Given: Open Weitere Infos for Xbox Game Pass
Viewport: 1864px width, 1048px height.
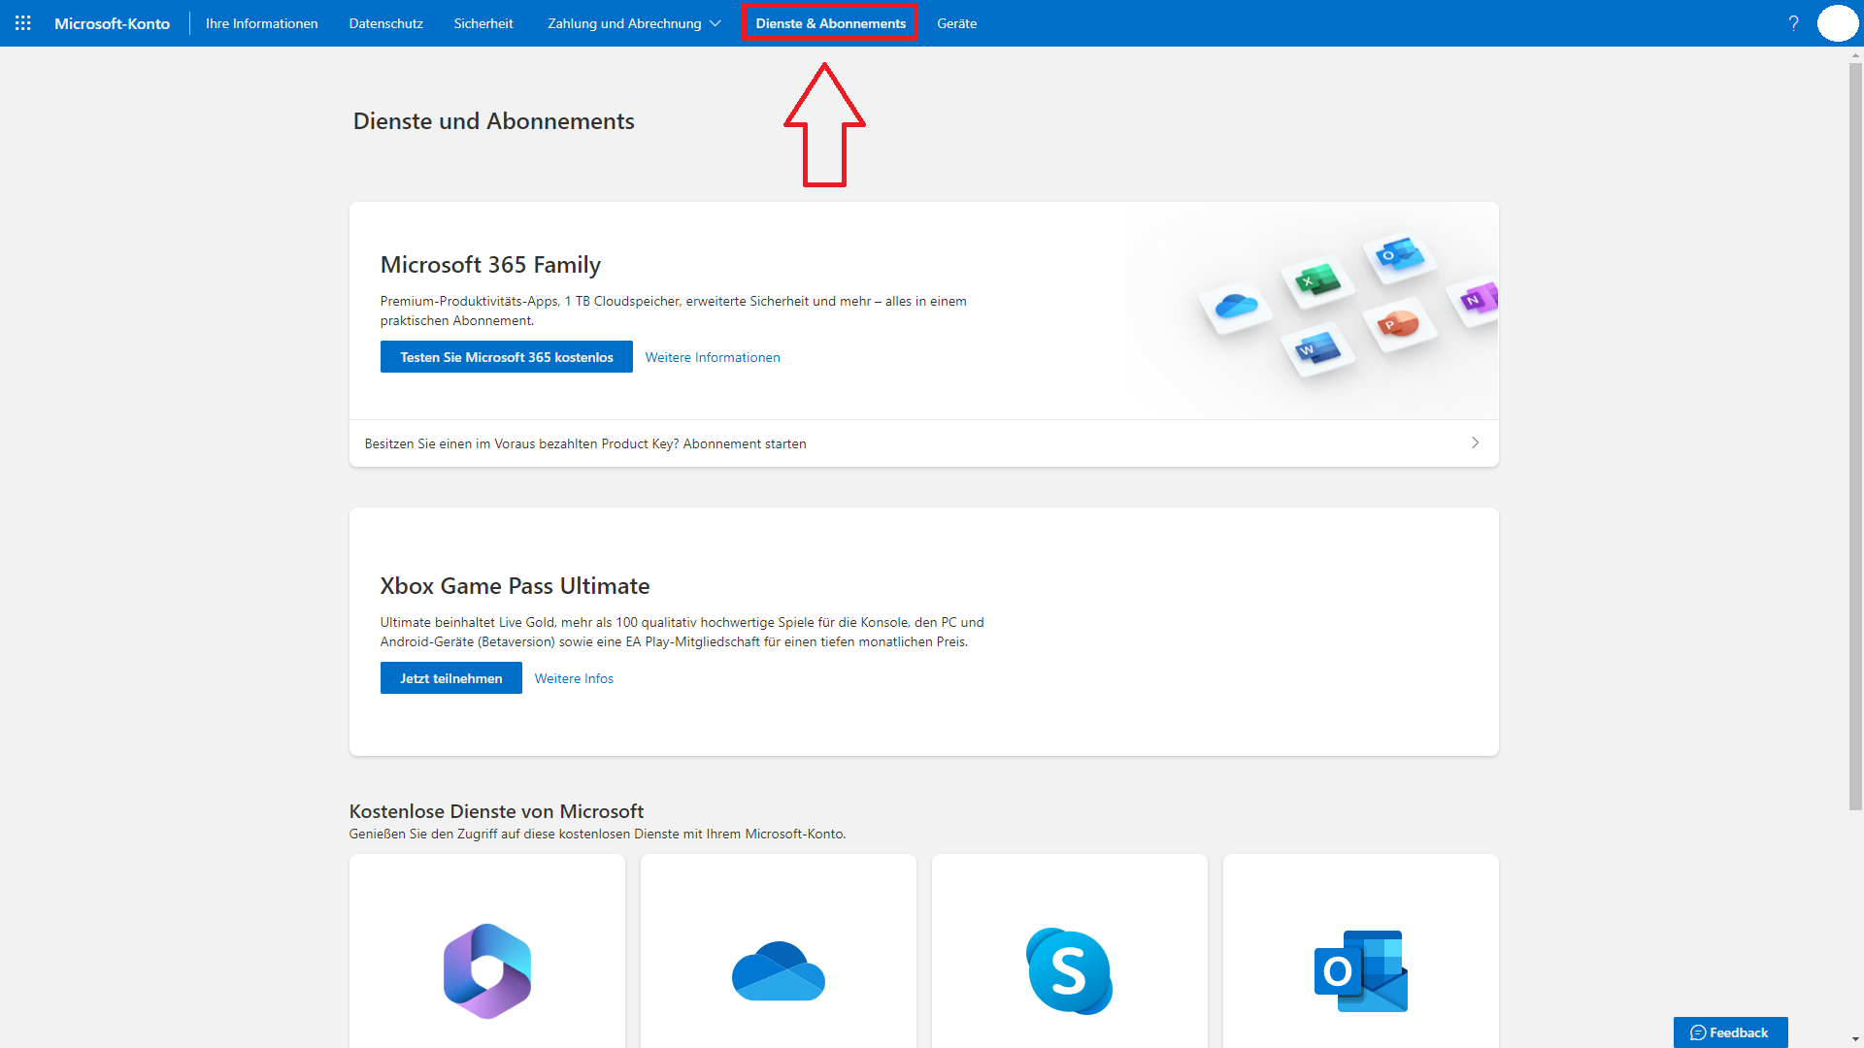Looking at the screenshot, I should coord(574,678).
